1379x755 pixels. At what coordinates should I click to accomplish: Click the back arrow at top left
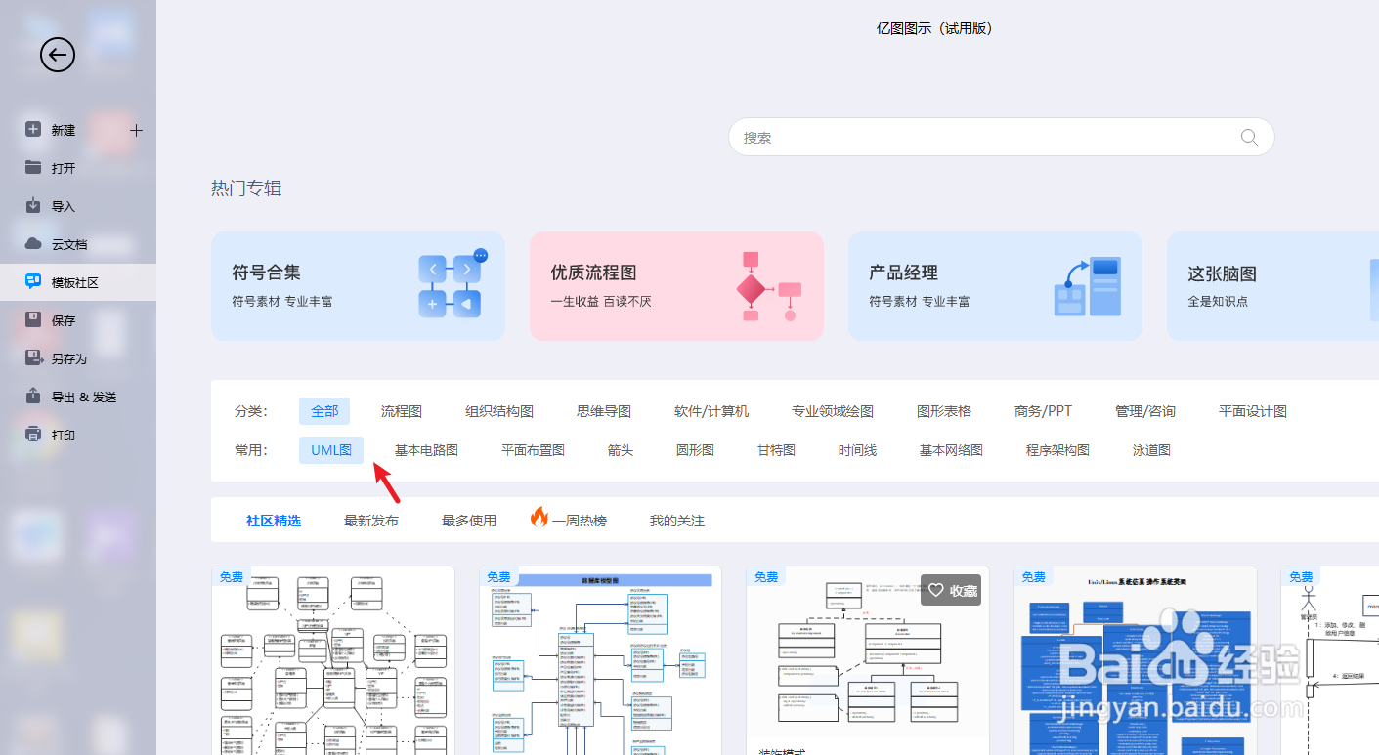coord(57,55)
